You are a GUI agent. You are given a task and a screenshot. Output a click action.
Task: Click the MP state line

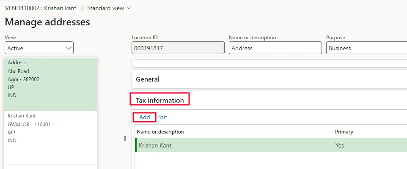[x=11, y=132]
